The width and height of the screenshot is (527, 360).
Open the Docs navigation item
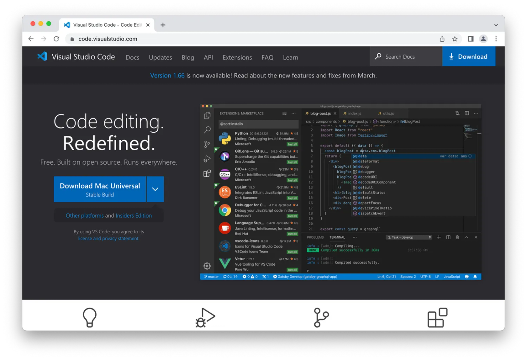point(132,57)
